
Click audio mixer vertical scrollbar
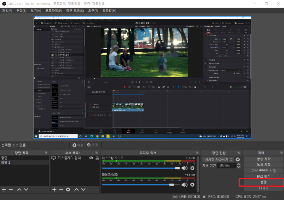(x=198, y=174)
